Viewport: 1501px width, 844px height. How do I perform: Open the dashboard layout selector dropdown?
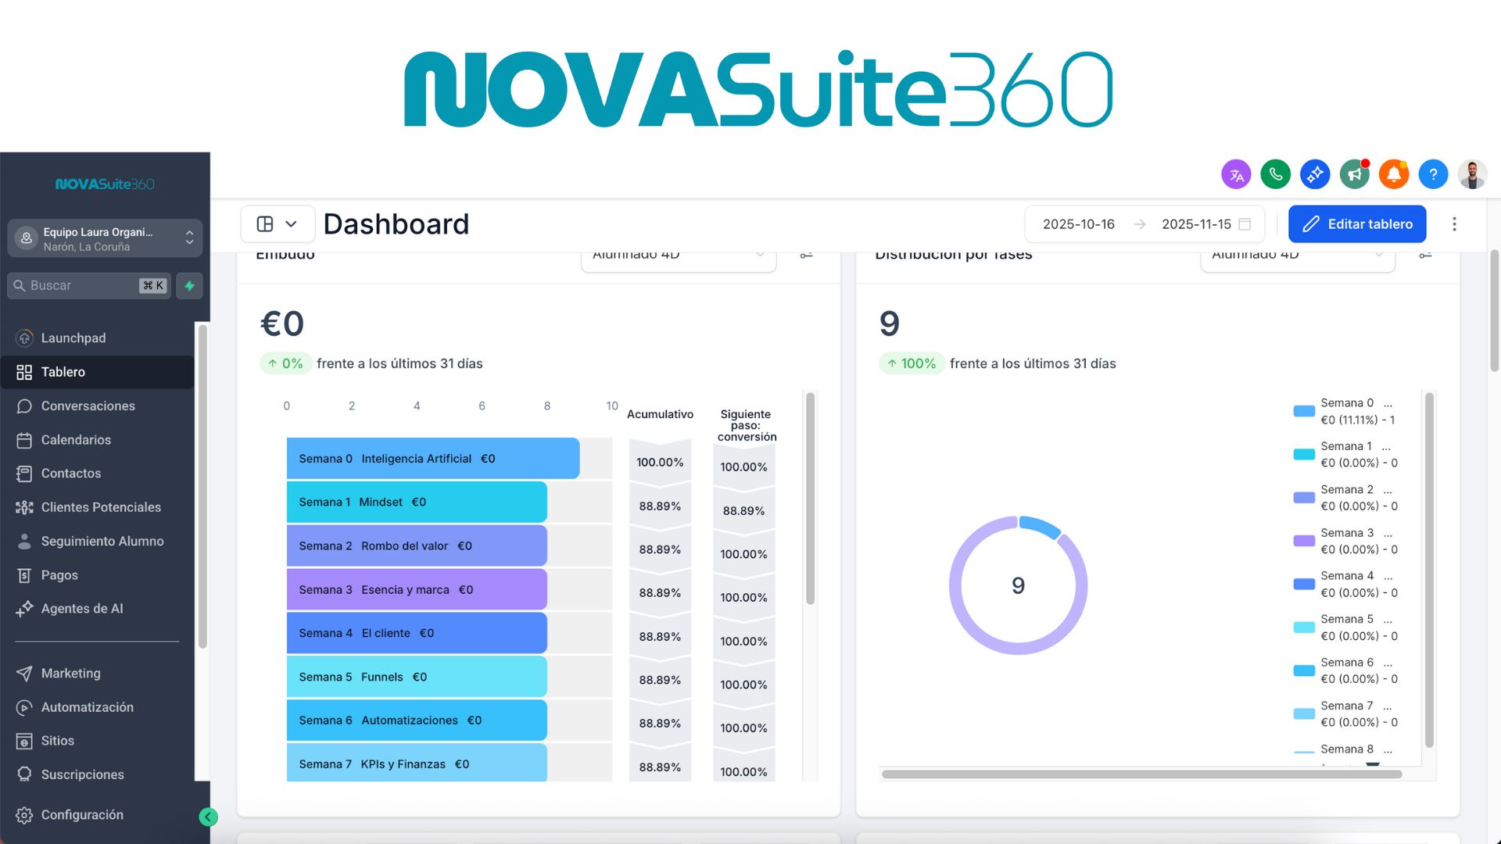pos(278,224)
